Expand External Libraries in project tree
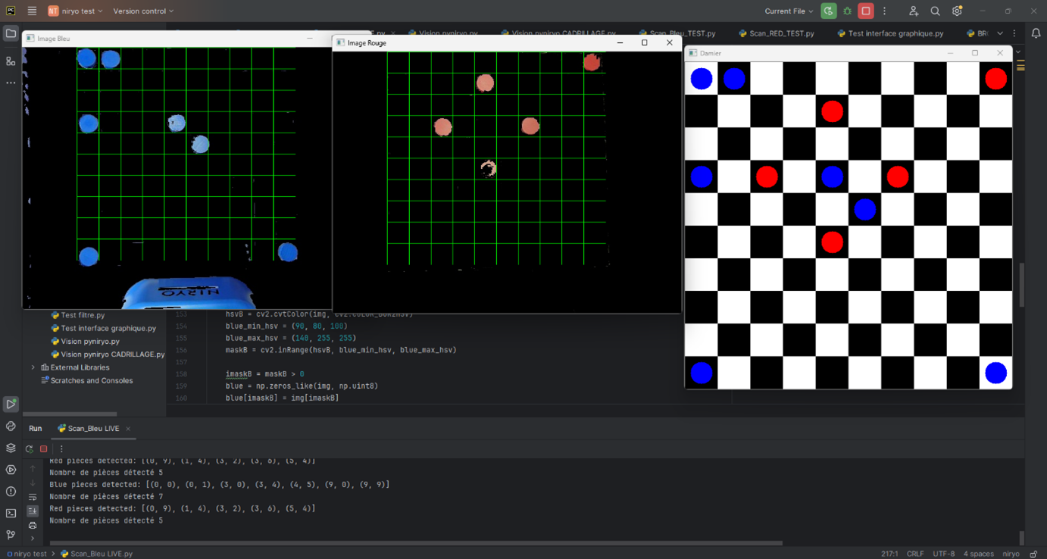This screenshot has width=1047, height=559. 33,367
